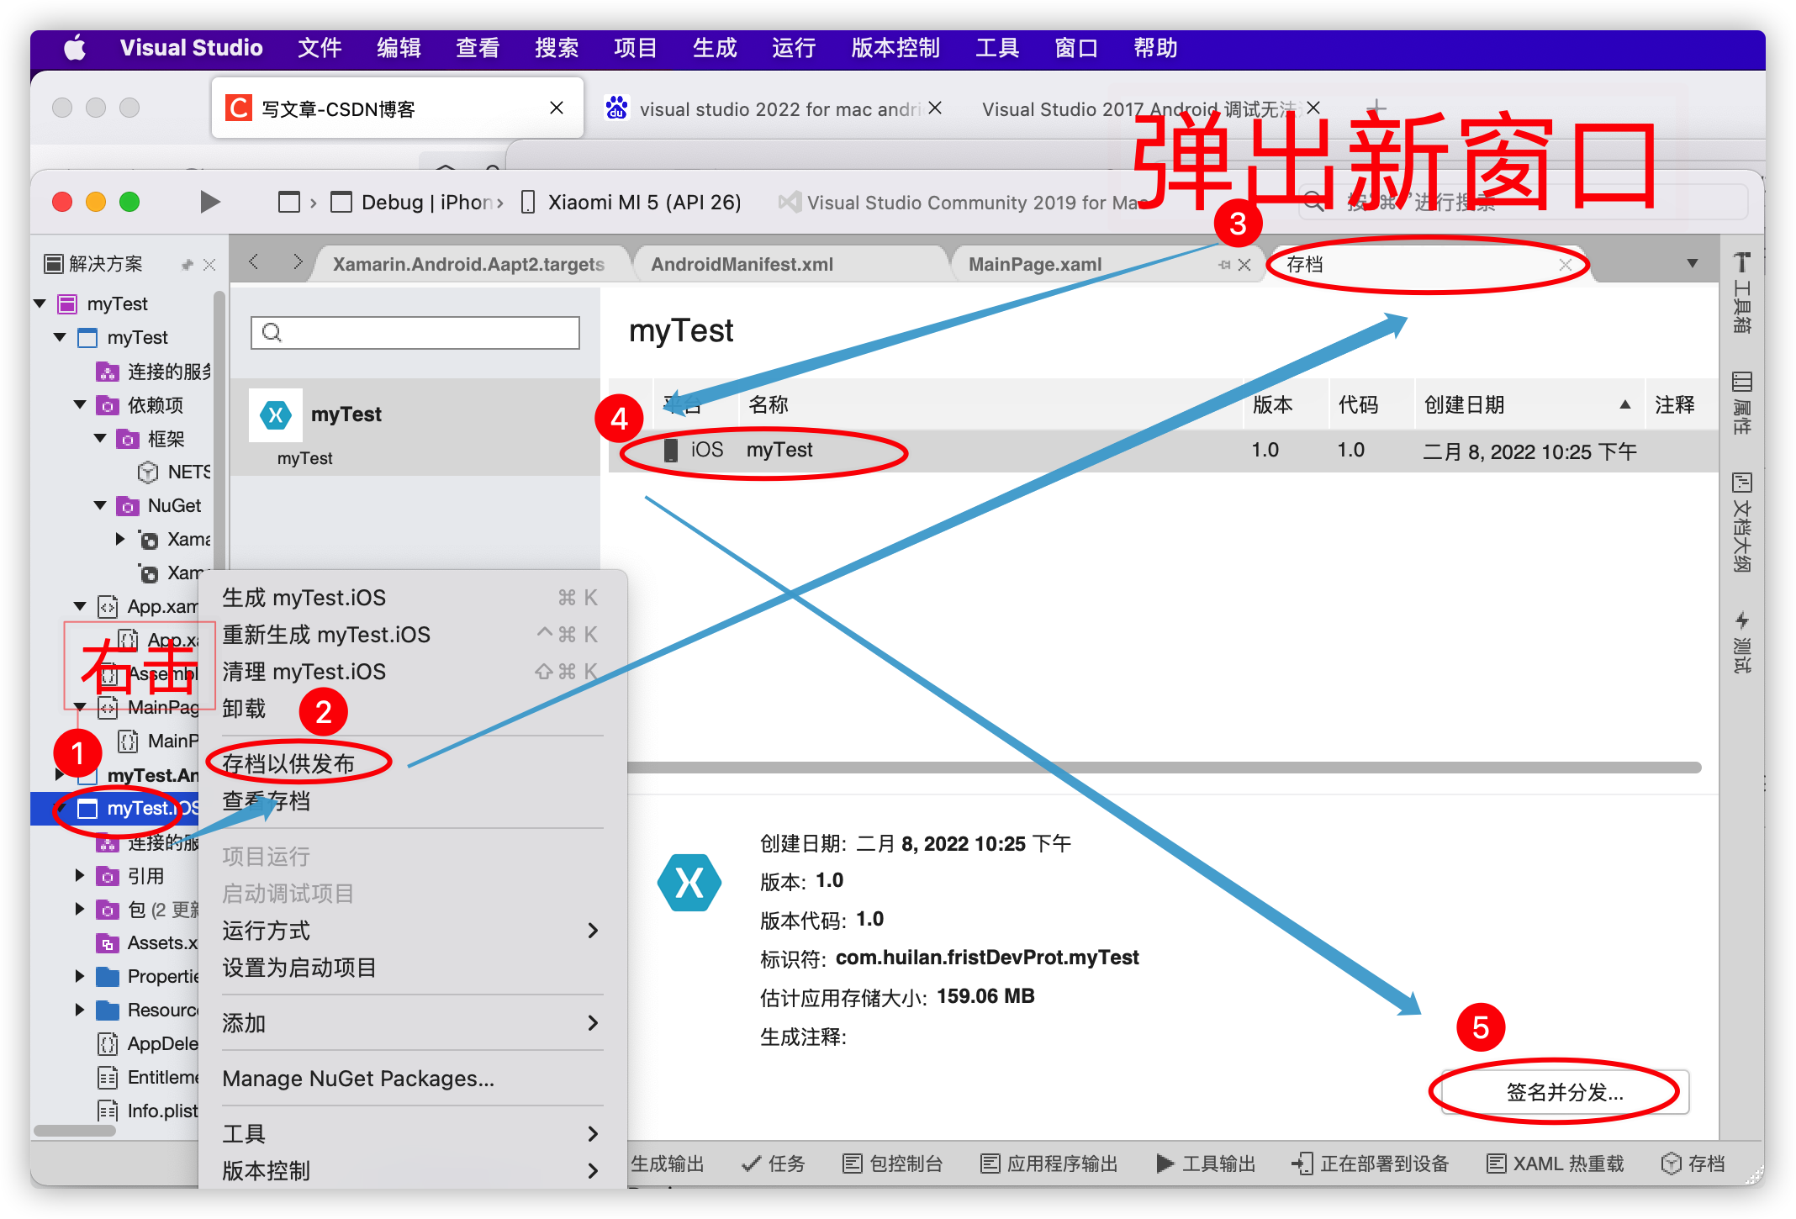The width and height of the screenshot is (1796, 1219).
Task: Expand the 引用 references folder
Action: [80, 876]
